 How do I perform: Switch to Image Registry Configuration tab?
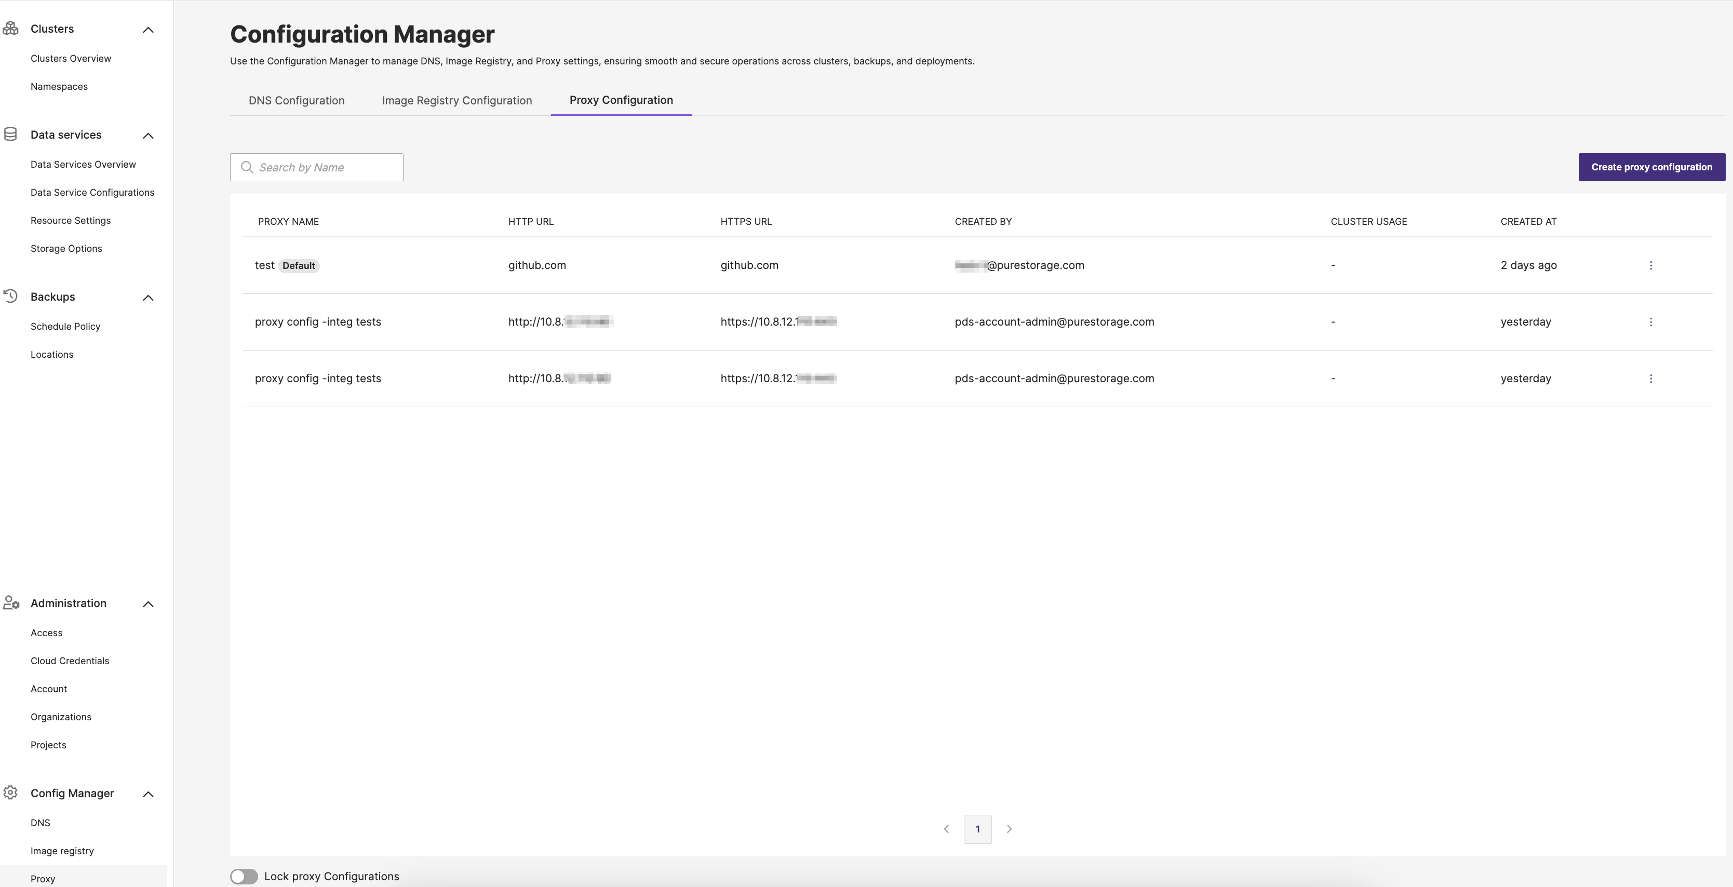457,100
